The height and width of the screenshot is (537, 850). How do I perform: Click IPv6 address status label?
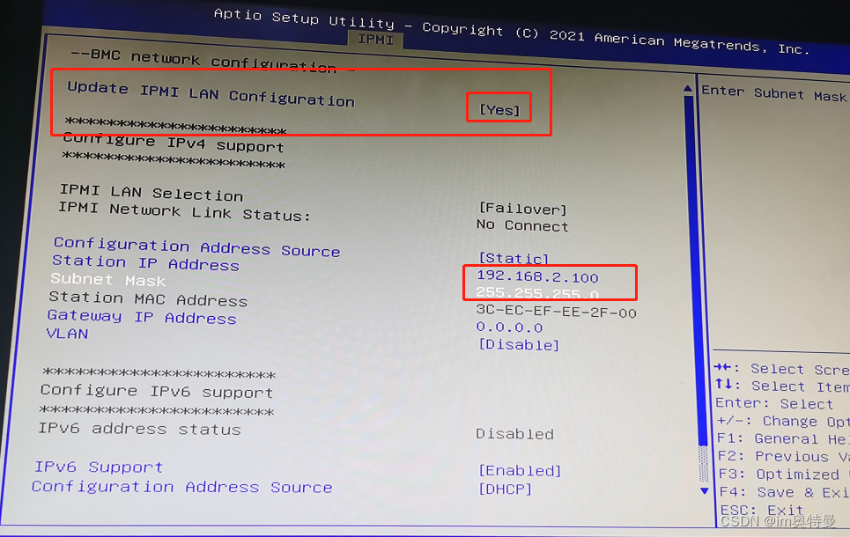click(x=139, y=429)
